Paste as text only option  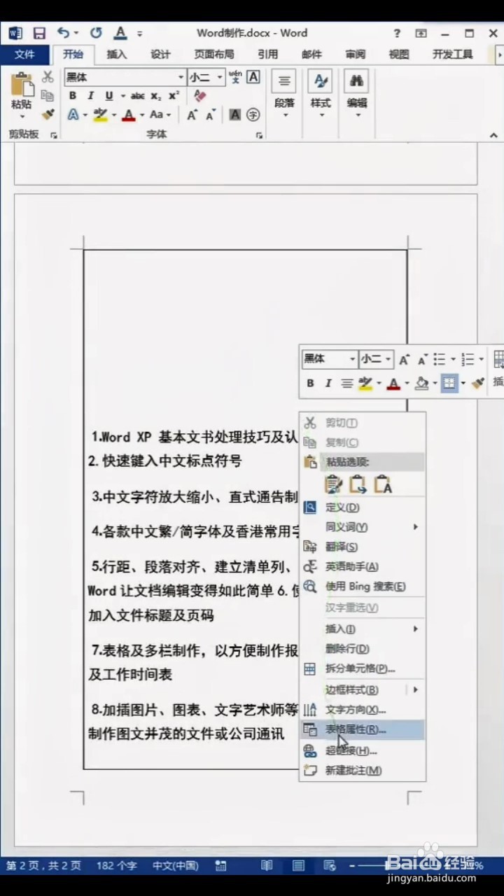[383, 484]
